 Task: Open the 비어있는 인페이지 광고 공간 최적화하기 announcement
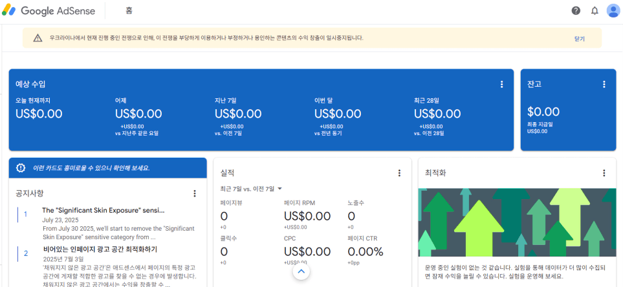pos(100,250)
